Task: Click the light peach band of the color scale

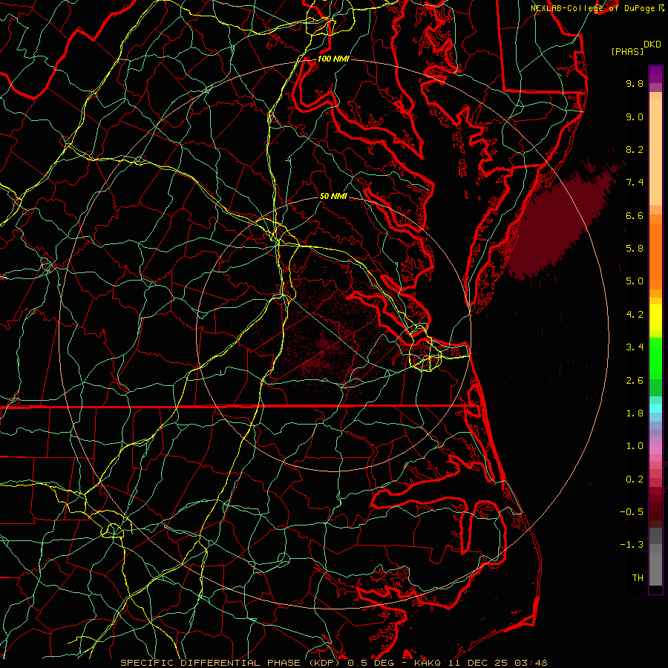Action: click(655, 151)
